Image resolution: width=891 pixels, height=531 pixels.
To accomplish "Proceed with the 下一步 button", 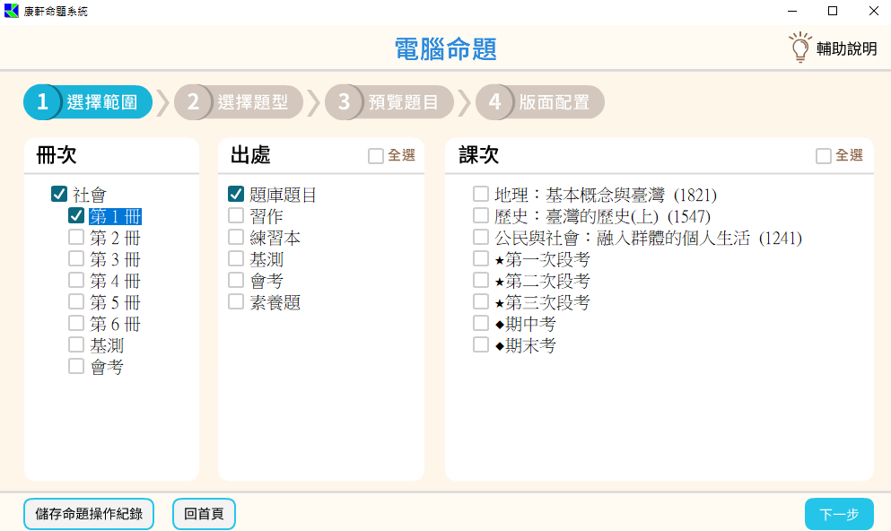I will [x=838, y=514].
